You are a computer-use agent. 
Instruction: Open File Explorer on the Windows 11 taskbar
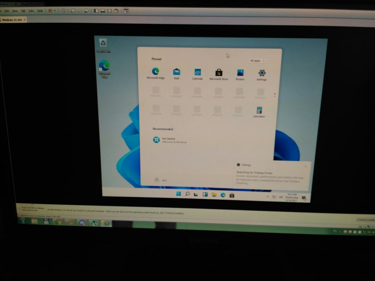pyautogui.click(x=214, y=195)
